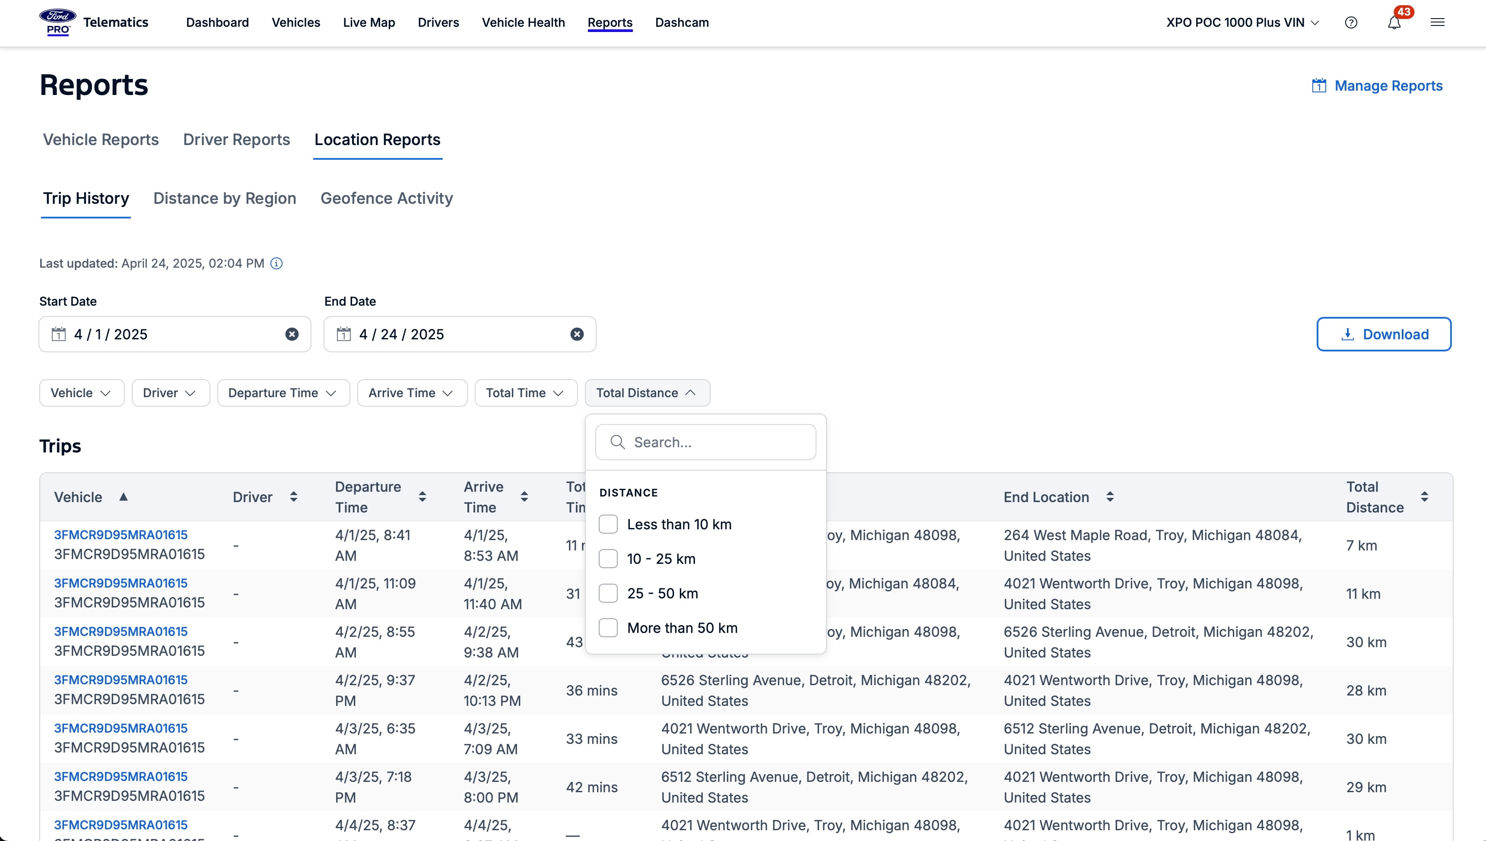Viewport: 1486px width, 841px height.
Task: Open the hamburger menu
Action: click(1438, 22)
